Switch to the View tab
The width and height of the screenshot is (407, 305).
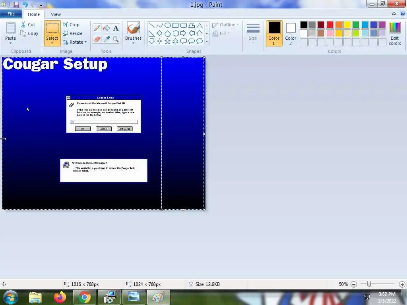(56, 14)
